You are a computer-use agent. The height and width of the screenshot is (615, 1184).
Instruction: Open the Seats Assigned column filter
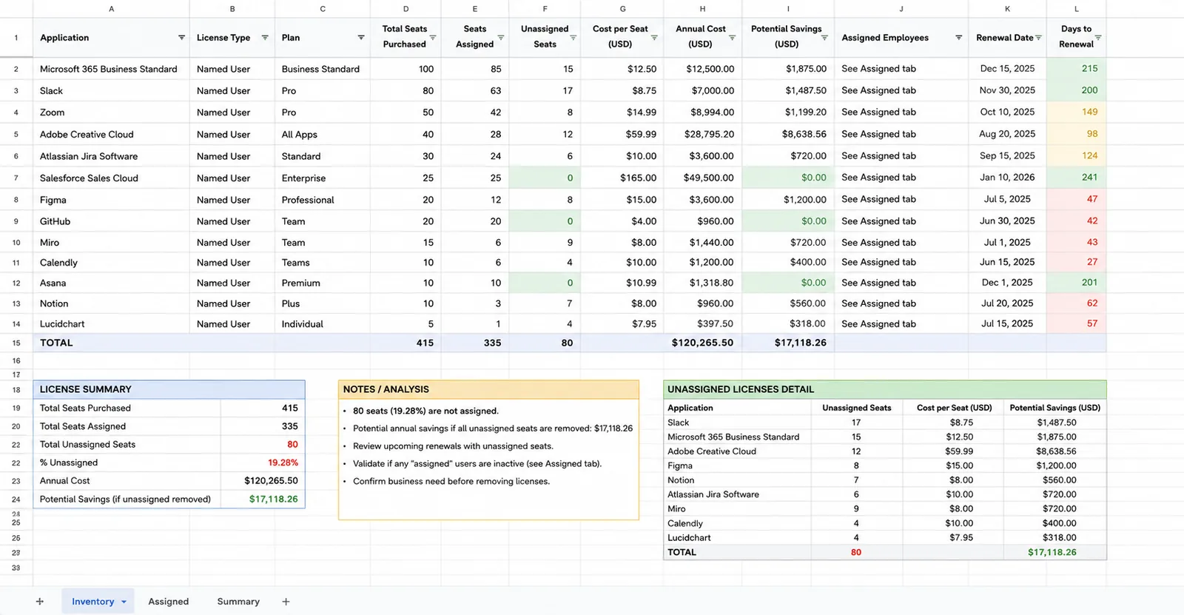click(501, 38)
